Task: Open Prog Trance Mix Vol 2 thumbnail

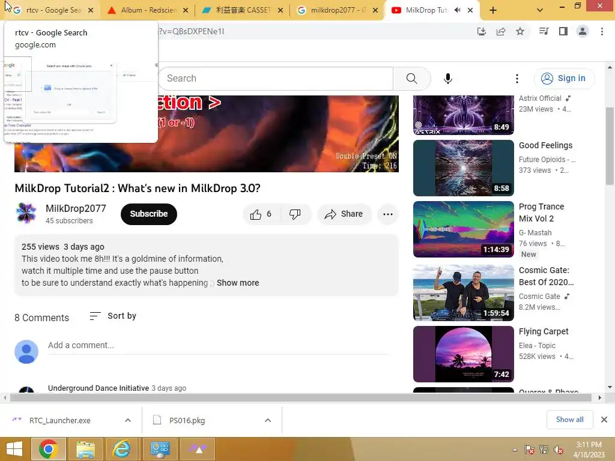Action: click(x=463, y=229)
